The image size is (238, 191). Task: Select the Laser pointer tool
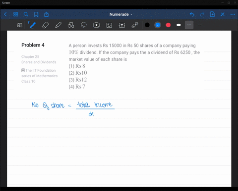coord(135,25)
